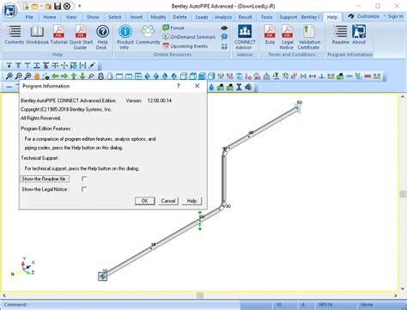
Task: Click the version number 12.08.00.14 text
Action: pos(160,100)
